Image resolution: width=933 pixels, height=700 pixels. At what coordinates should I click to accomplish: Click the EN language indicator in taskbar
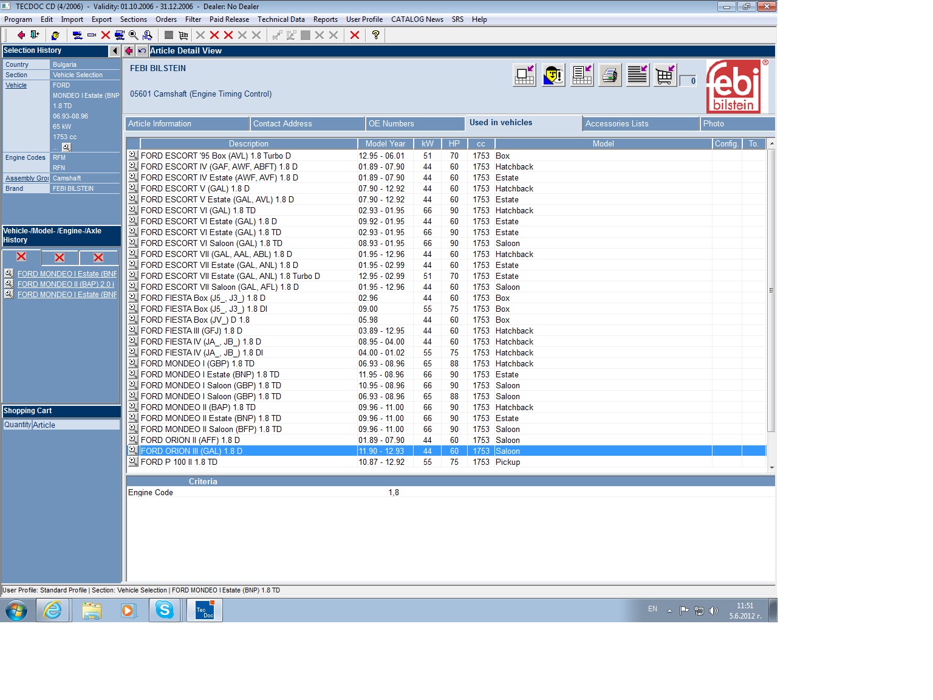pyautogui.click(x=652, y=609)
